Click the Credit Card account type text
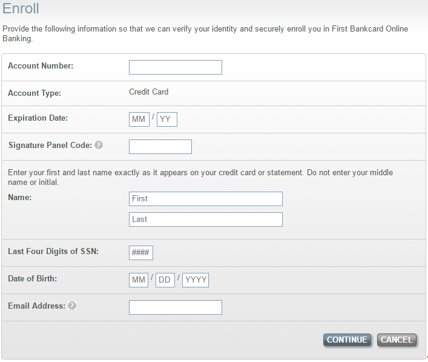 click(x=149, y=92)
